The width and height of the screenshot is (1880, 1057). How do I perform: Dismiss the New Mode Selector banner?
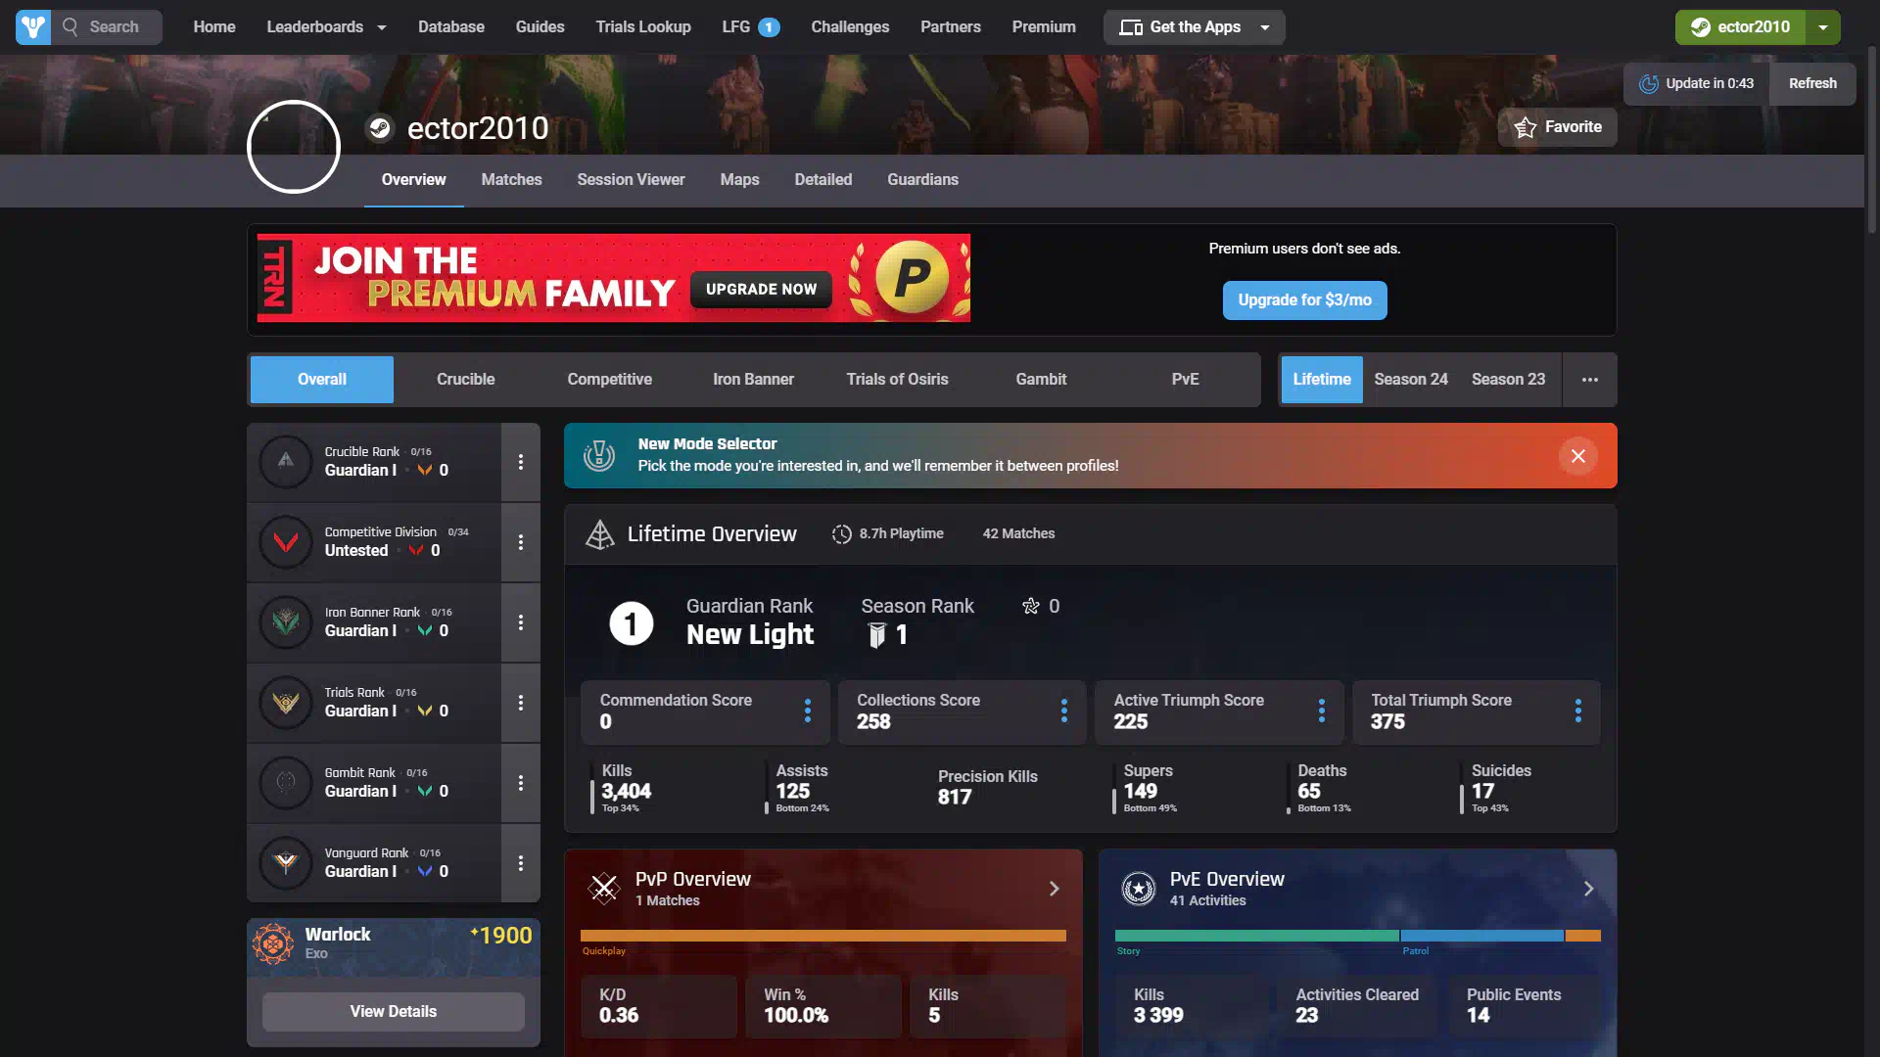1578,456
